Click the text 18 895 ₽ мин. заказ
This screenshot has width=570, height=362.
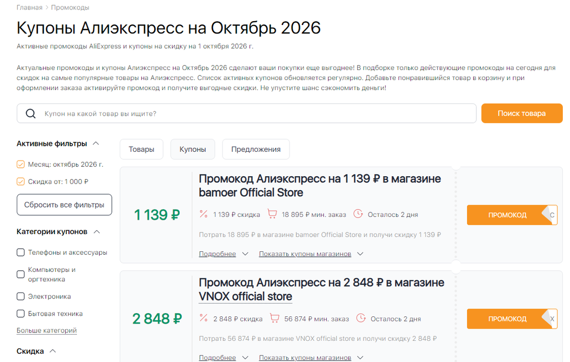[x=314, y=215]
